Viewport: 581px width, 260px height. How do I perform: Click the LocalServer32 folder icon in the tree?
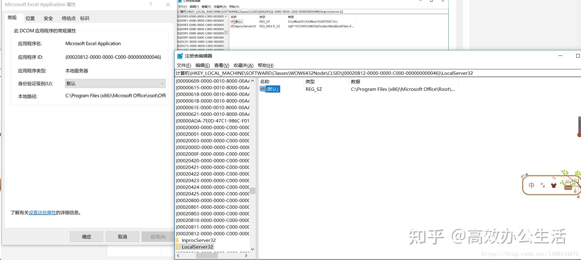[x=178, y=247]
